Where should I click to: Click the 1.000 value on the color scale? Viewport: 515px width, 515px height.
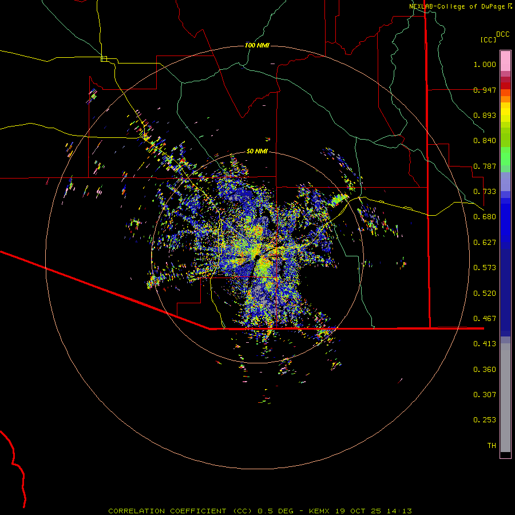point(485,64)
